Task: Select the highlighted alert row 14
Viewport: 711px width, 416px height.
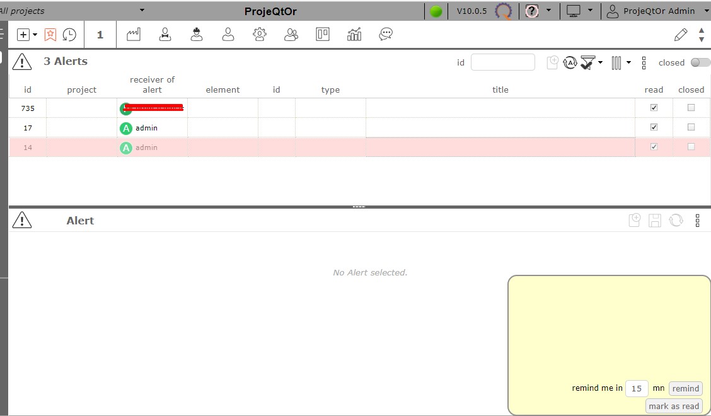Action: pyautogui.click(x=359, y=147)
